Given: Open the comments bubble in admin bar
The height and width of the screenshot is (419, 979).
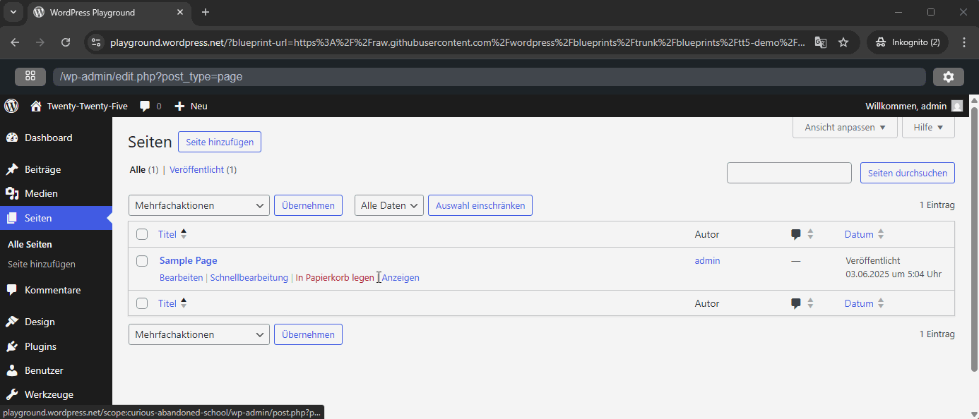Looking at the screenshot, I should click(x=145, y=106).
